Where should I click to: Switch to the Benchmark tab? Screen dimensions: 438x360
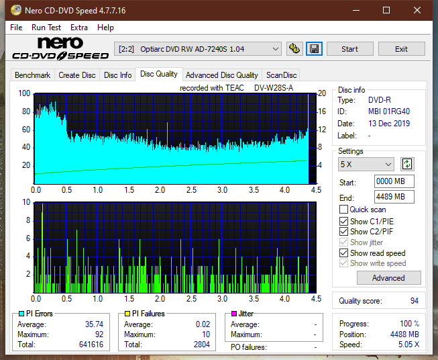[32, 75]
